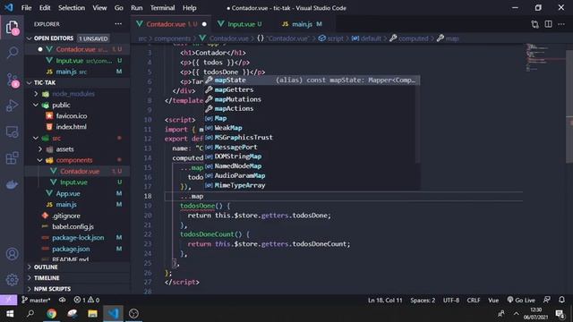
Task: Select WeakMap autocomplete suggestion
Action: 312,128
